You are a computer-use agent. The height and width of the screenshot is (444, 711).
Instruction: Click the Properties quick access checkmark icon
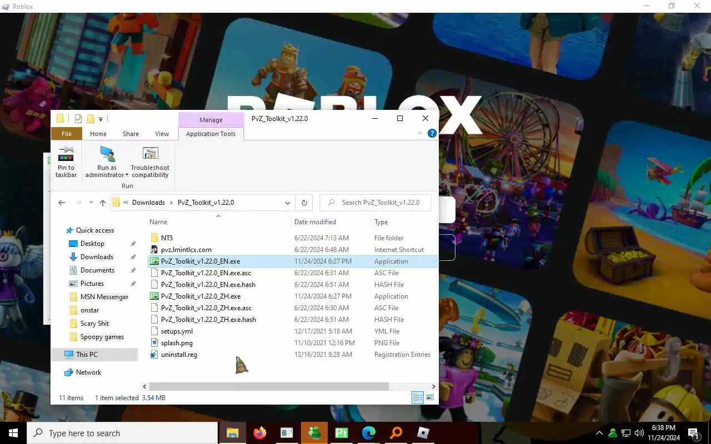pos(78,119)
